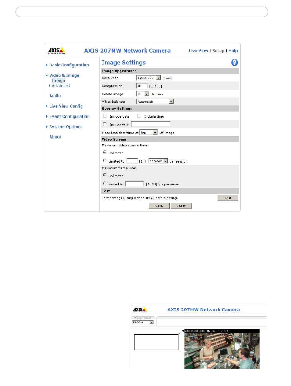This screenshot has width=291, height=386.
Task: Open the blue help question mark icon
Action: point(234,62)
